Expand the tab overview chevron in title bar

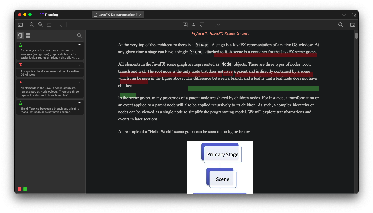pyautogui.click(x=344, y=15)
